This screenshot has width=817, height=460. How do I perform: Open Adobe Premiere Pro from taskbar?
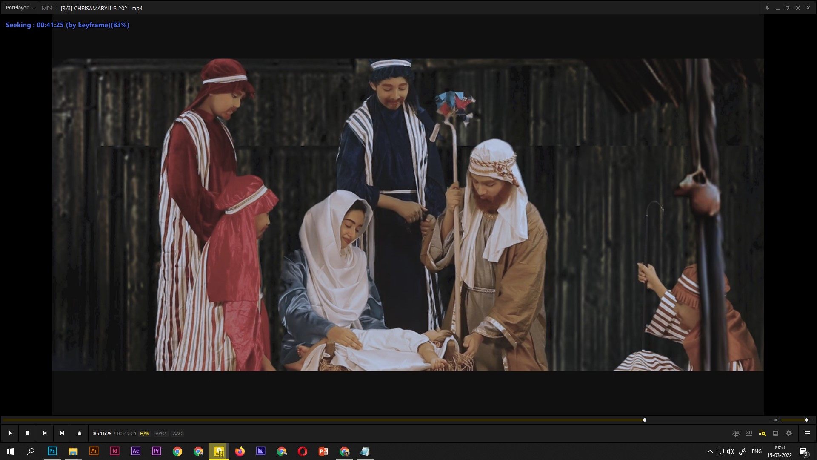point(156,451)
